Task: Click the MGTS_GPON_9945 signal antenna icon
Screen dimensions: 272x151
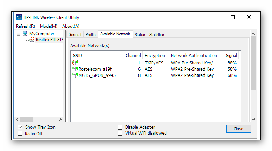Action: (x=75, y=75)
